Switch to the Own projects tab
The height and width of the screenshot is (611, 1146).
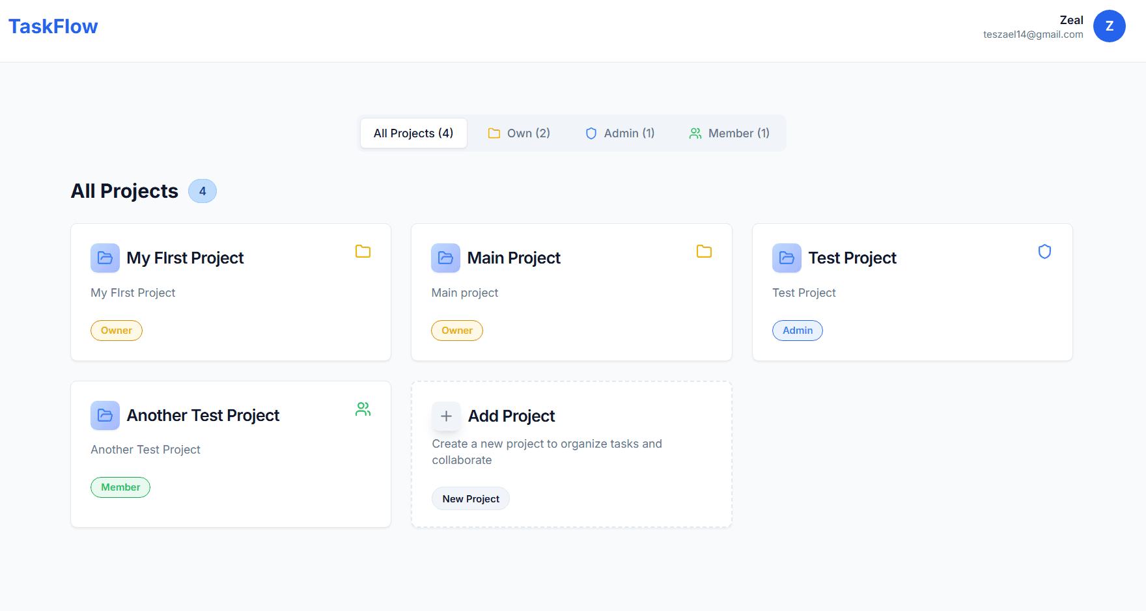[x=519, y=133]
